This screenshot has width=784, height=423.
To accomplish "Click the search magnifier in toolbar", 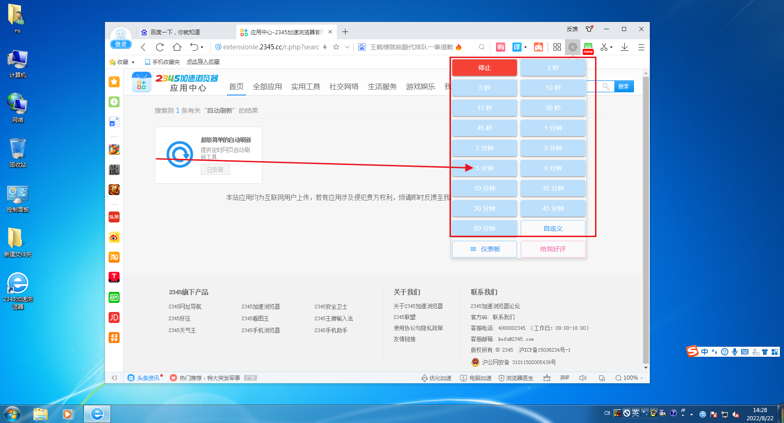I will click(482, 47).
